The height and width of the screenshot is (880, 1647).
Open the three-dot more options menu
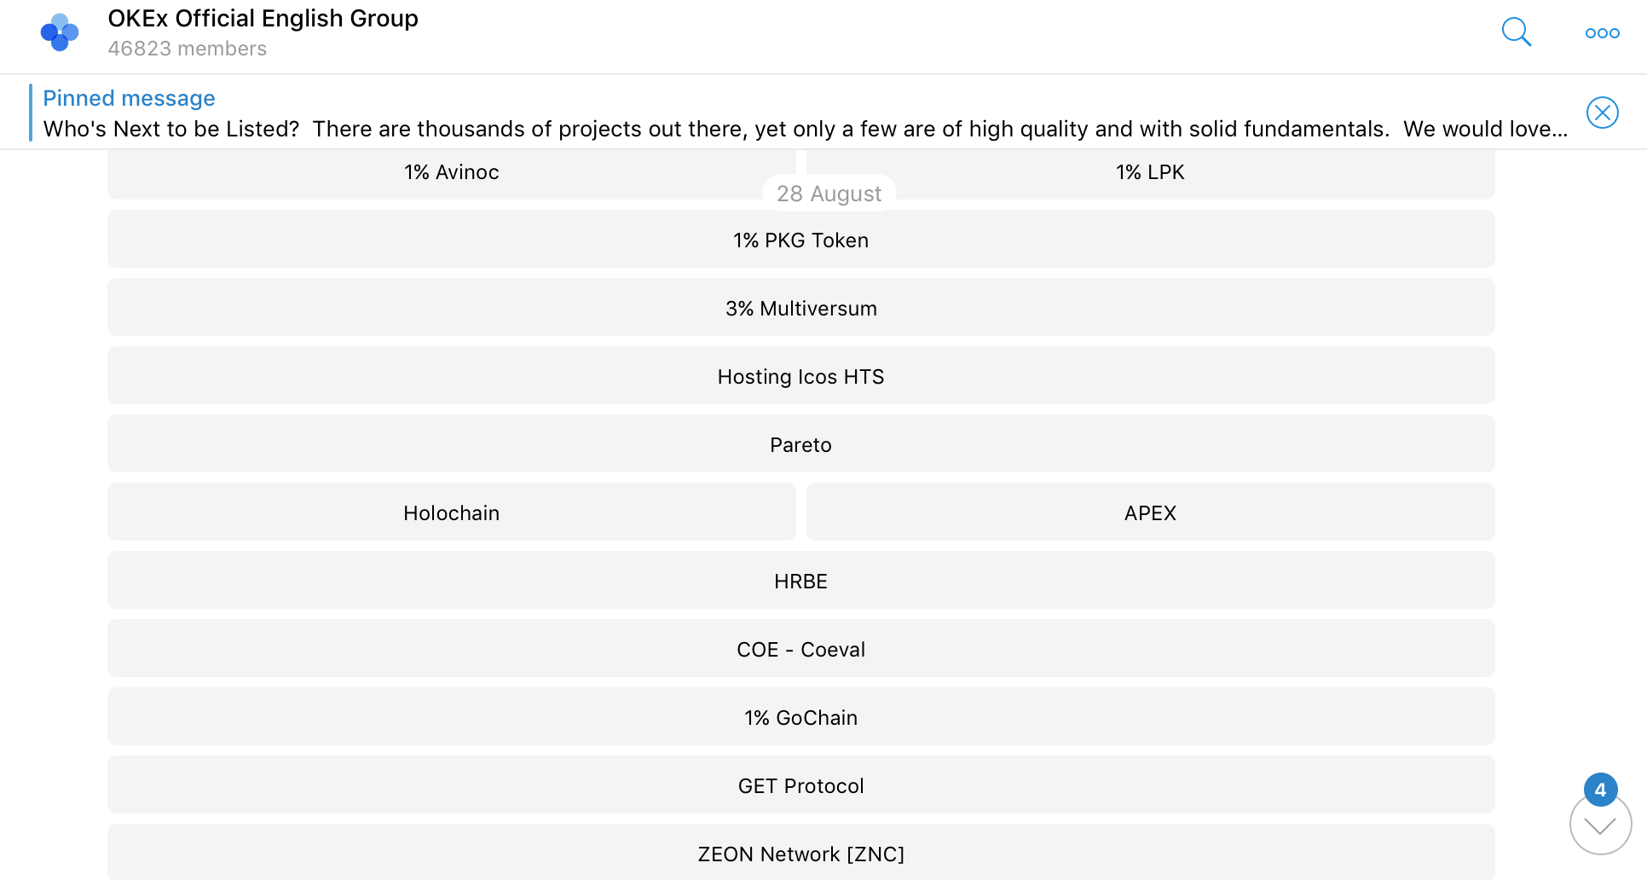1602,33
